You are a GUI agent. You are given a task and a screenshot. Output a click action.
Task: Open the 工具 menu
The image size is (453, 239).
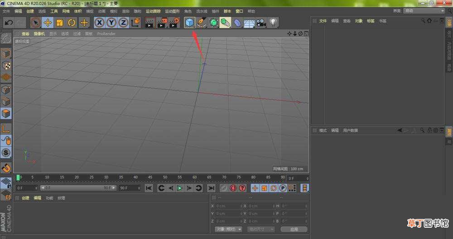tap(54, 11)
